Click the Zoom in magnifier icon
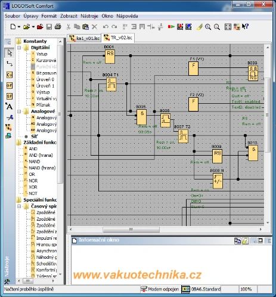 [208, 27]
